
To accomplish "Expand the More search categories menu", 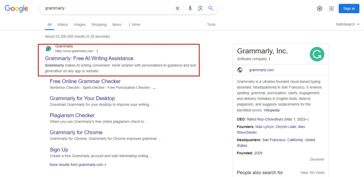I will tap(134, 25).
